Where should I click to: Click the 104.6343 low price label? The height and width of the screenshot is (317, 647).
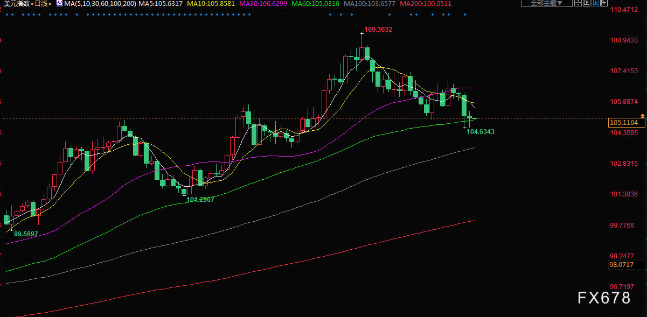[x=481, y=131]
